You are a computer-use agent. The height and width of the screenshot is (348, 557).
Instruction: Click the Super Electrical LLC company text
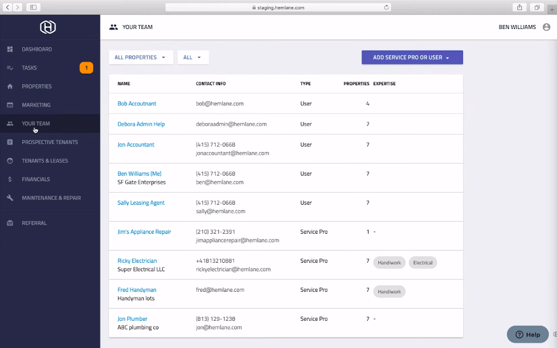click(x=142, y=270)
